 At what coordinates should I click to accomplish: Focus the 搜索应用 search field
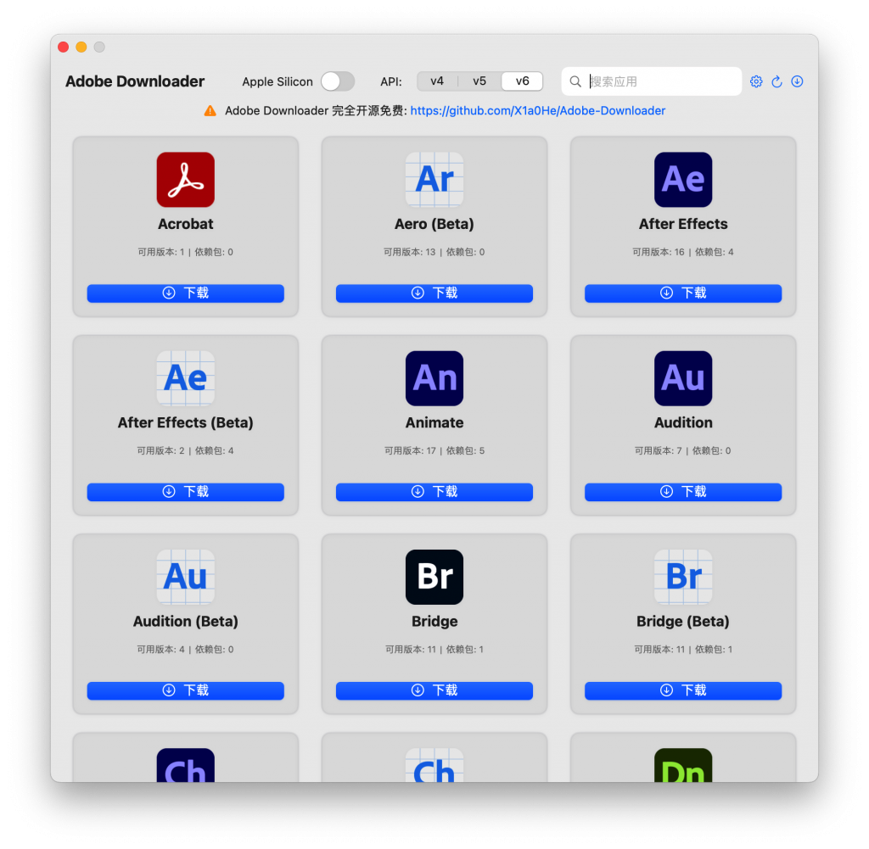pos(651,81)
